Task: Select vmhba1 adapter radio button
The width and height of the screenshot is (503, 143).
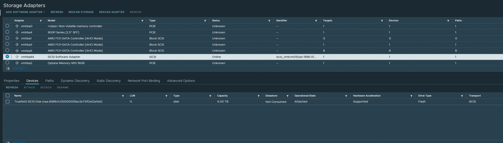Action: coord(7,38)
